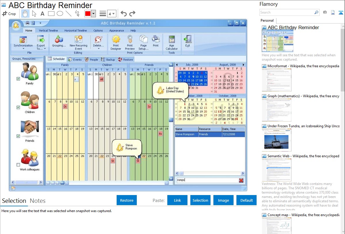This screenshot has width=345, height=234.
Task: Pick the ellipse shape tool
Action: point(60,14)
